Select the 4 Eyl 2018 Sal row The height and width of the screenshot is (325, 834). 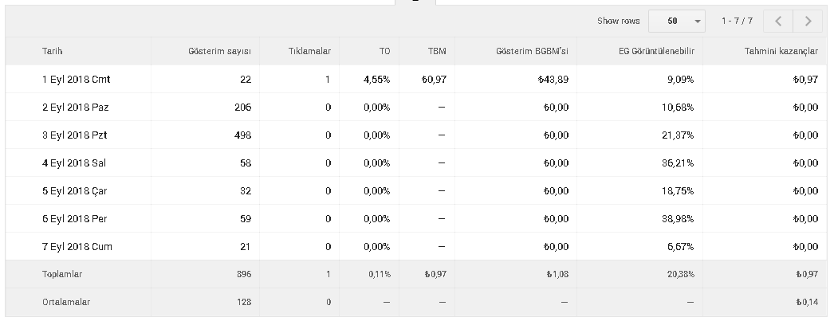tap(416, 163)
